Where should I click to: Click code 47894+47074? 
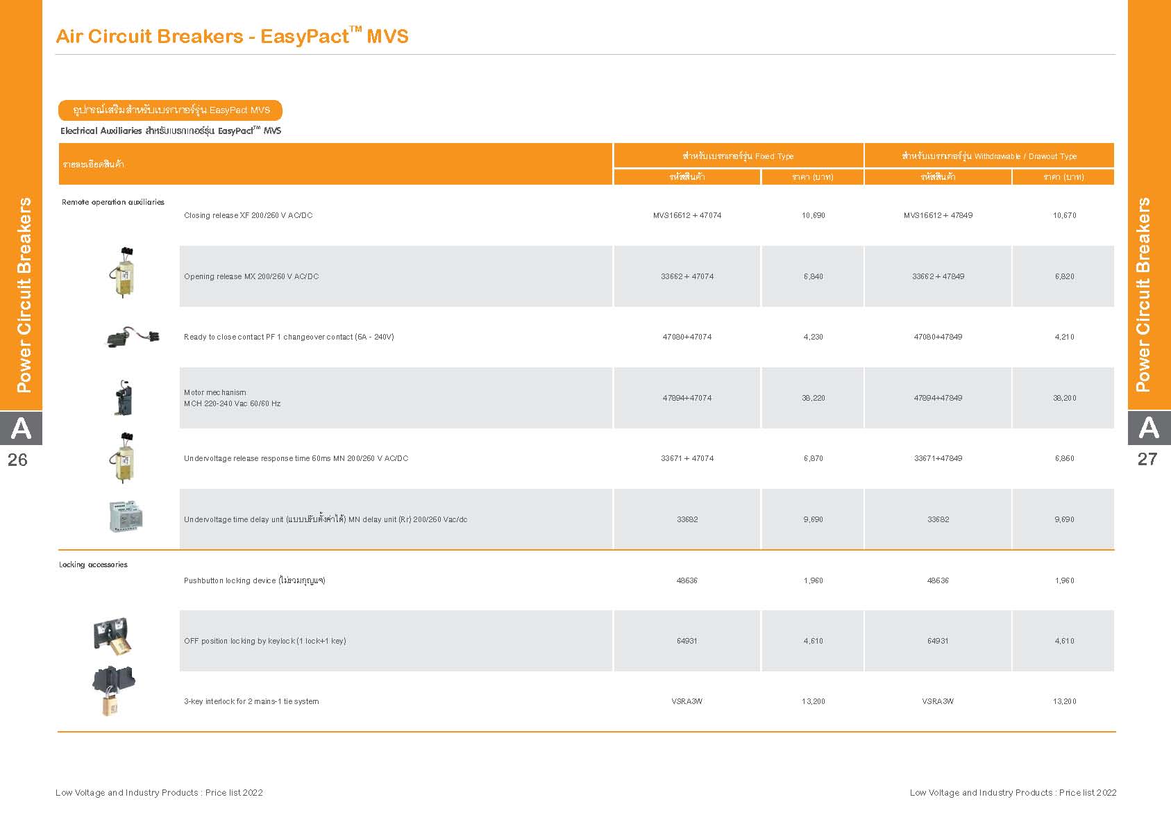[687, 398]
